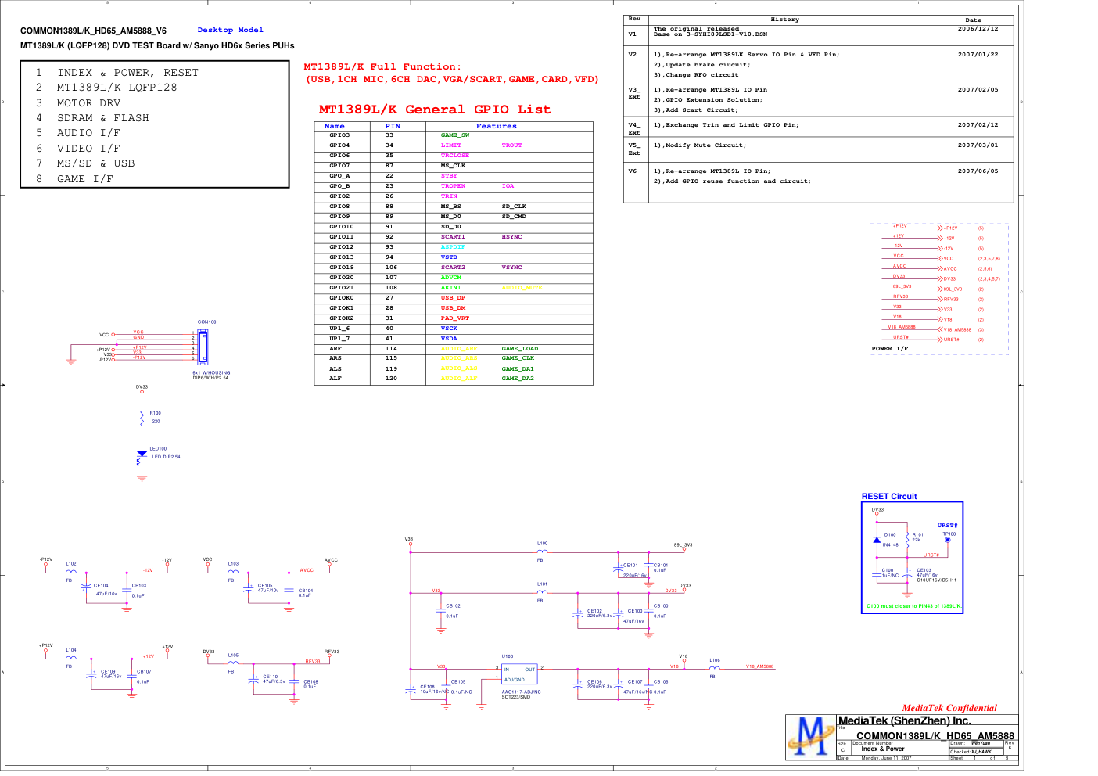Click history date '2007/06/05'

click(978, 171)
